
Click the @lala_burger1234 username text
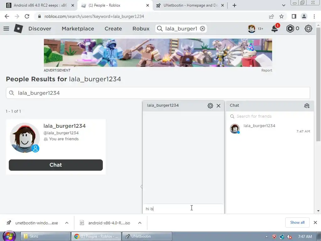point(61,133)
